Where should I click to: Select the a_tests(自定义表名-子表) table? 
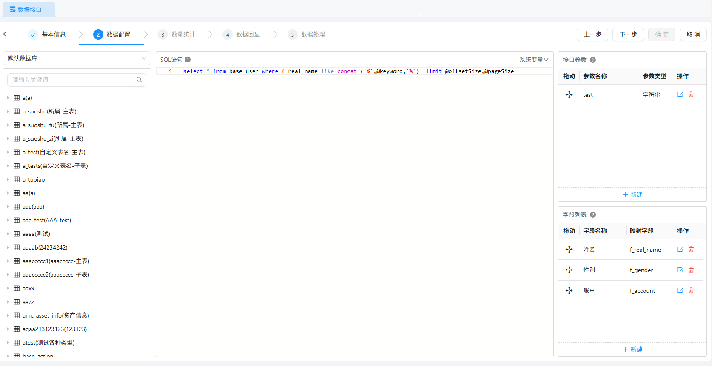[55, 166]
